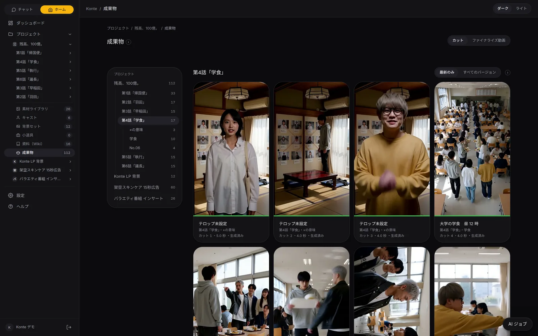Click the 素材ライブラリ image icon
This screenshot has width=538, height=336.
(18, 109)
